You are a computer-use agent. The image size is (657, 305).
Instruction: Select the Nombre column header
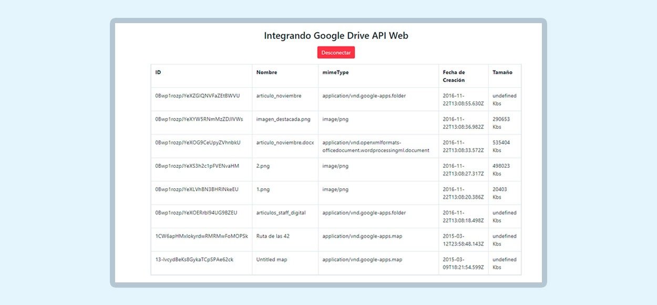point(266,73)
